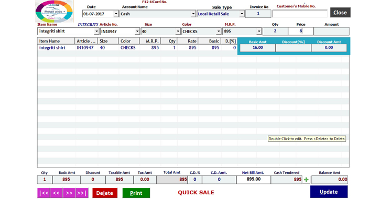Click the bottom Basic Amt total field
This screenshot has height=199, width=391.
67,179
